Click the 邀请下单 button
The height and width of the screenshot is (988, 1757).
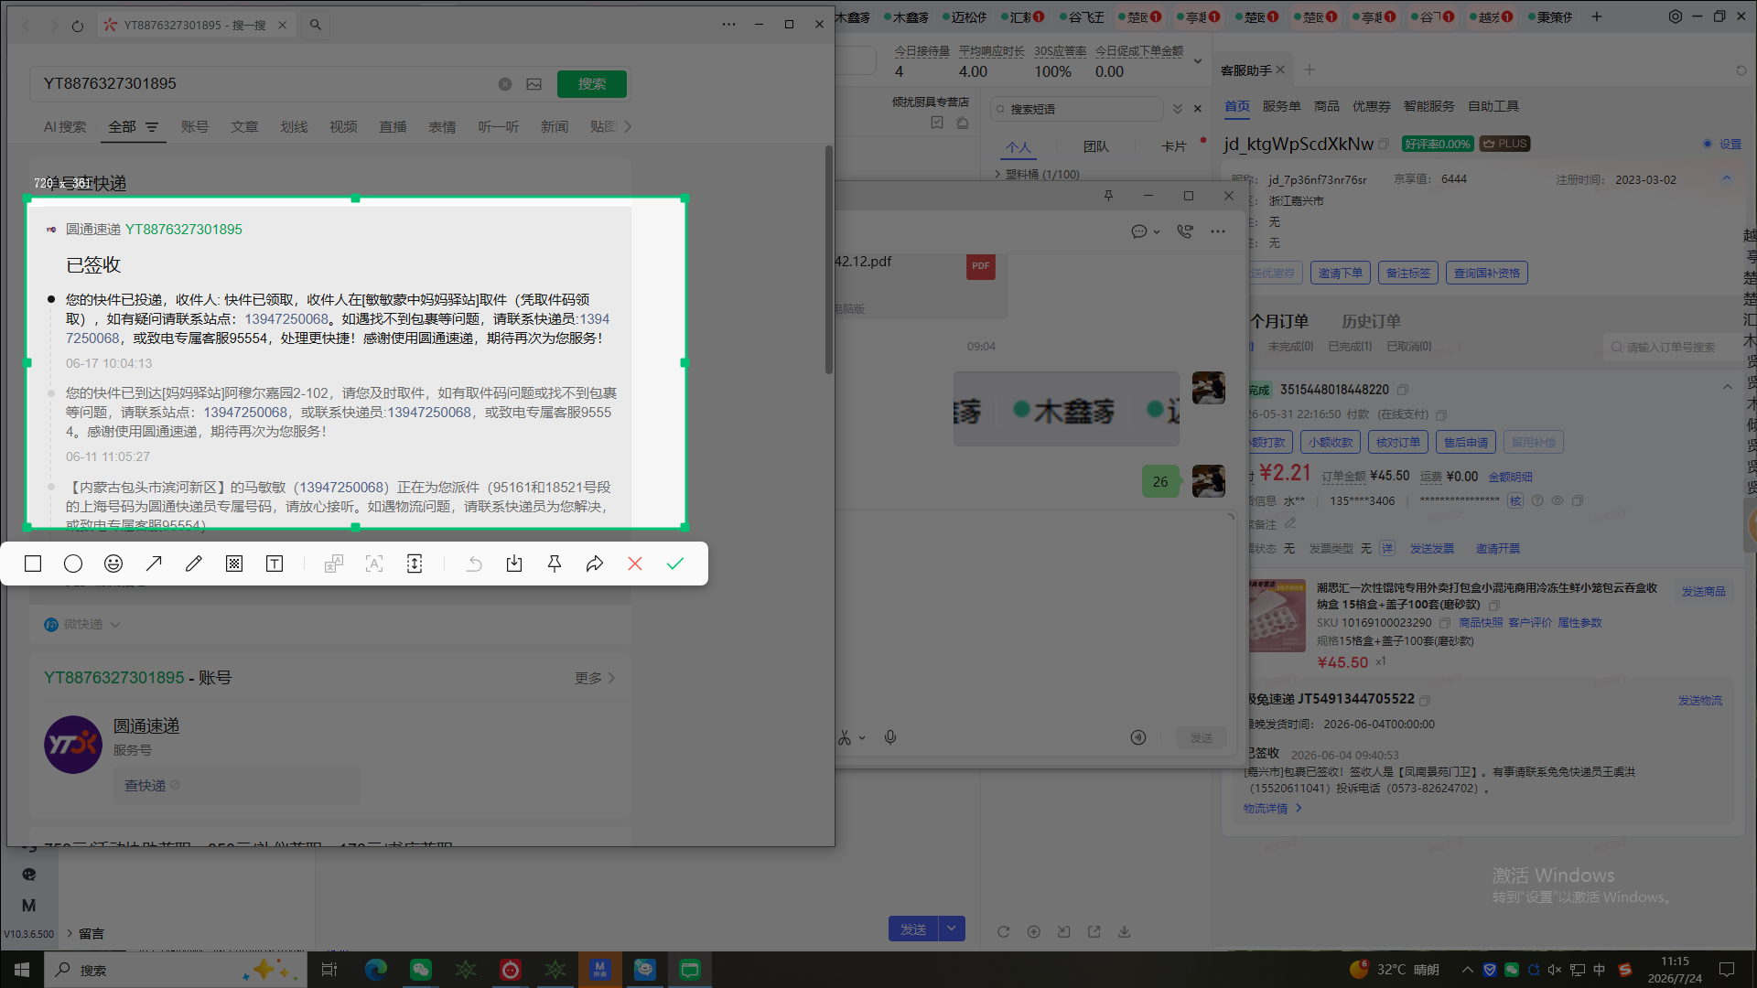pos(1341,273)
